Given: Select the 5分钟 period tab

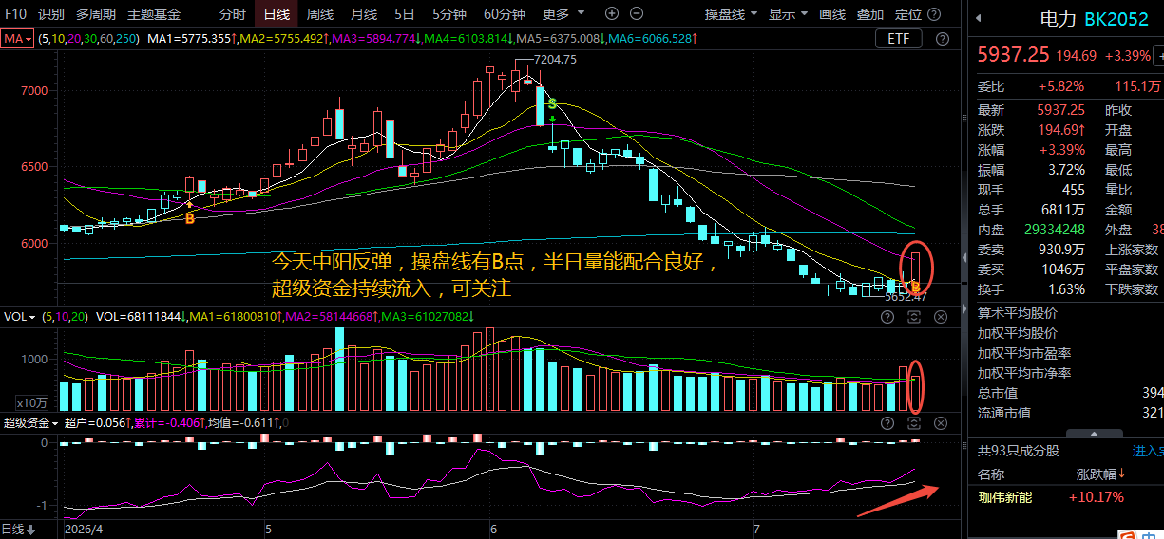Looking at the screenshot, I should point(448,14).
